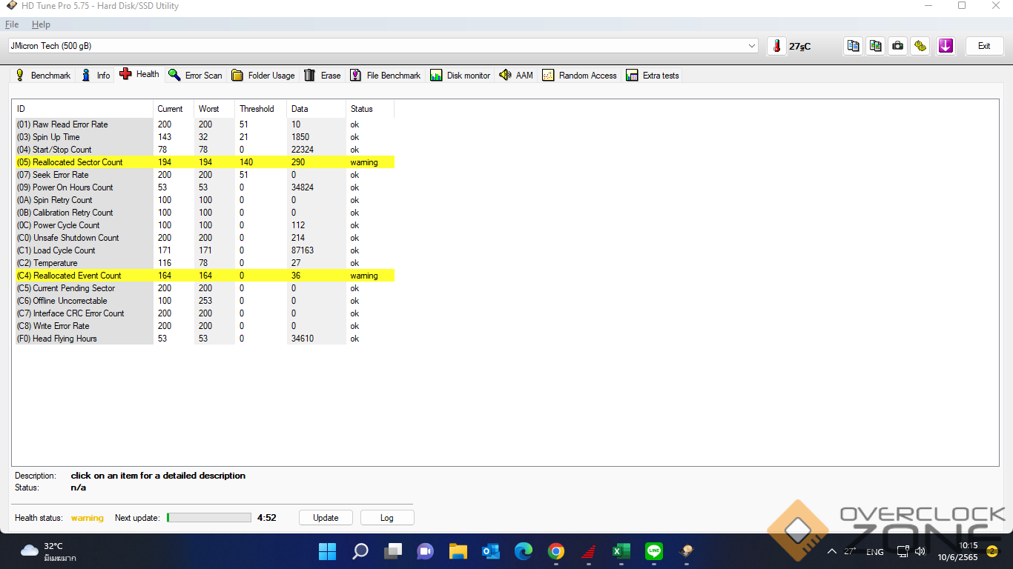The height and width of the screenshot is (569, 1013).
Task: Open Excel from the taskbar
Action: pyautogui.click(x=621, y=551)
